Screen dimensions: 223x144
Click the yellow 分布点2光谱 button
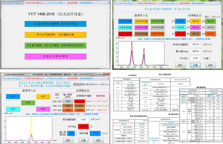[x=141, y=21]
